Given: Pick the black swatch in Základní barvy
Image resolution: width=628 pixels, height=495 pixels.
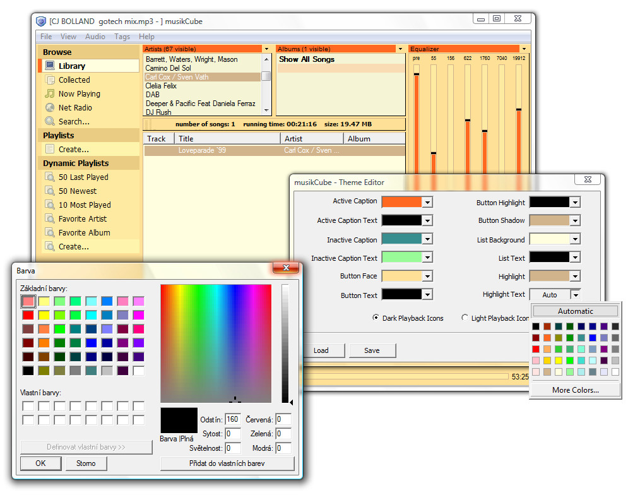Looking at the screenshot, I should pyautogui.click(x=28, y=371).
